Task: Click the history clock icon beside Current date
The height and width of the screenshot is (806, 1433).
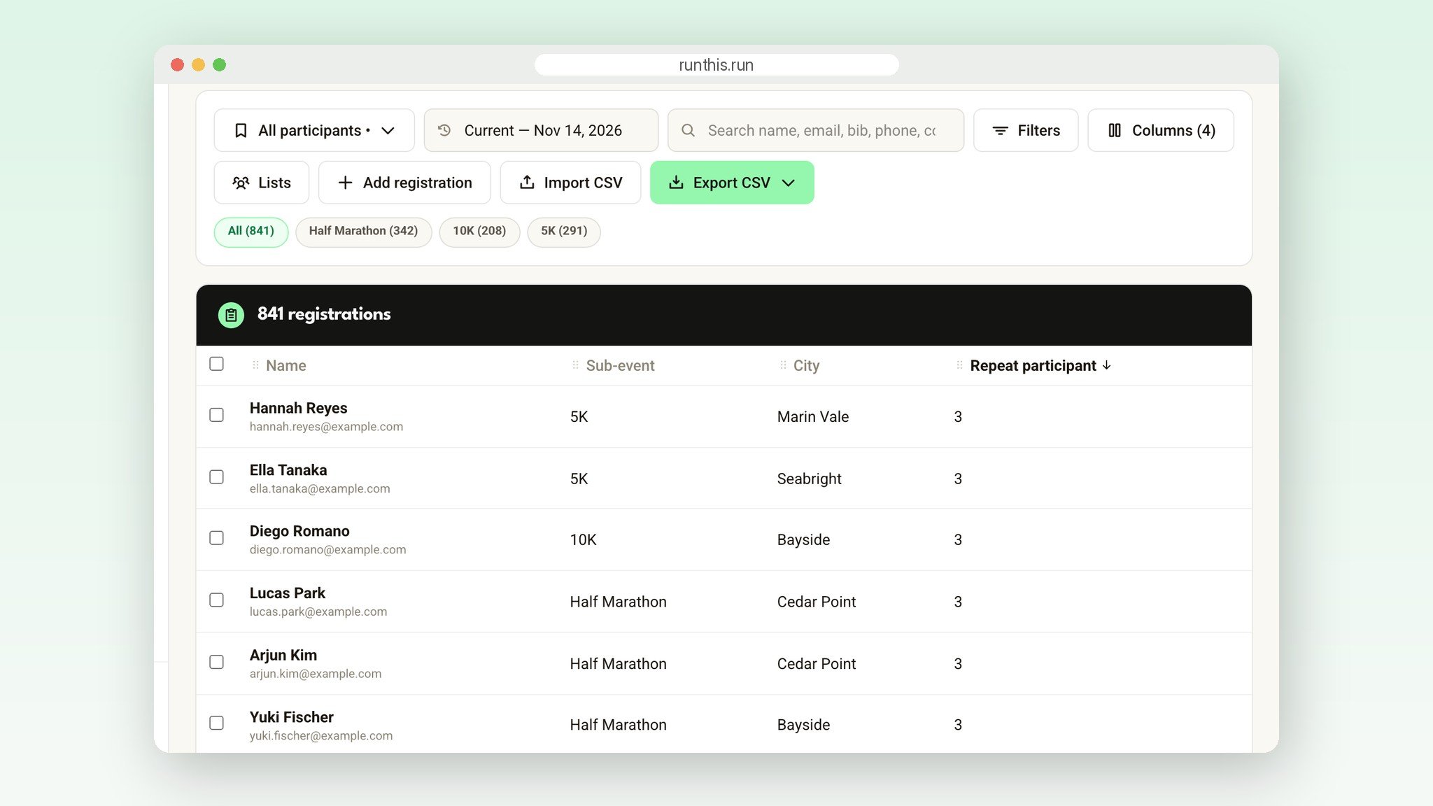Action: (444, 130)
